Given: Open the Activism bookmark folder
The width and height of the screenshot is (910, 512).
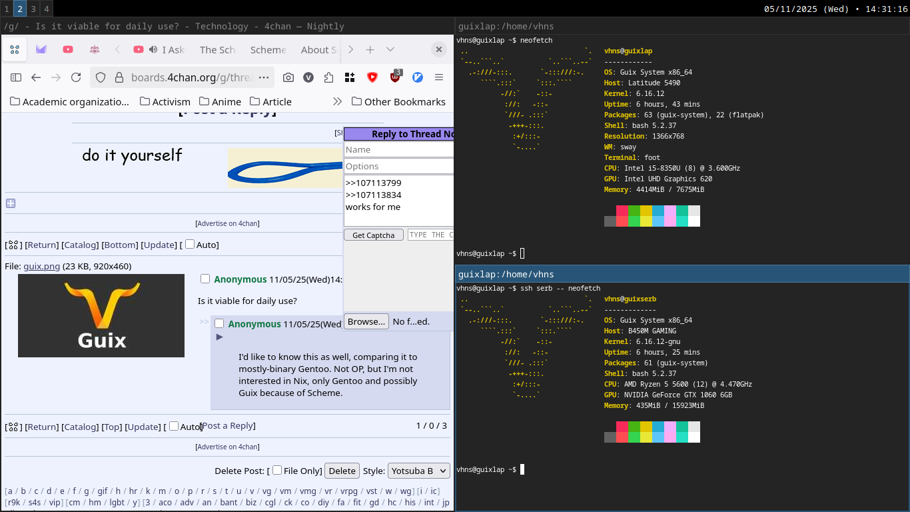Looking at the screenshot, I should (x=165, y=101).
